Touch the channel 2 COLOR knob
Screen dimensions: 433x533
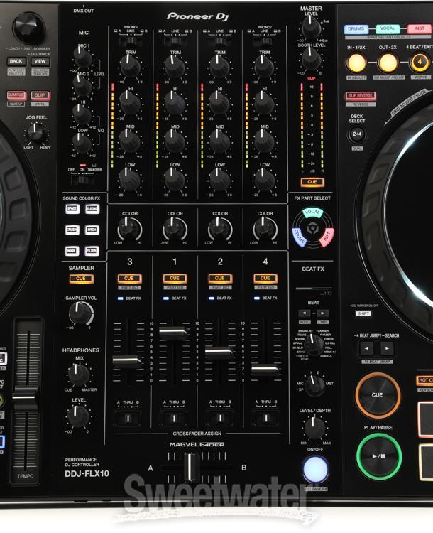(220, 230)
